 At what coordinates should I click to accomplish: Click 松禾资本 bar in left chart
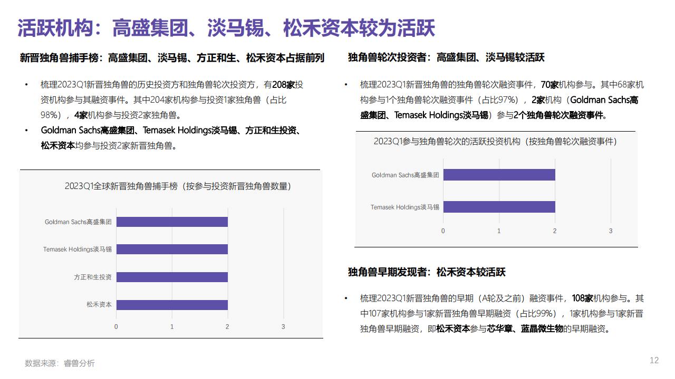tap(172, 305)
